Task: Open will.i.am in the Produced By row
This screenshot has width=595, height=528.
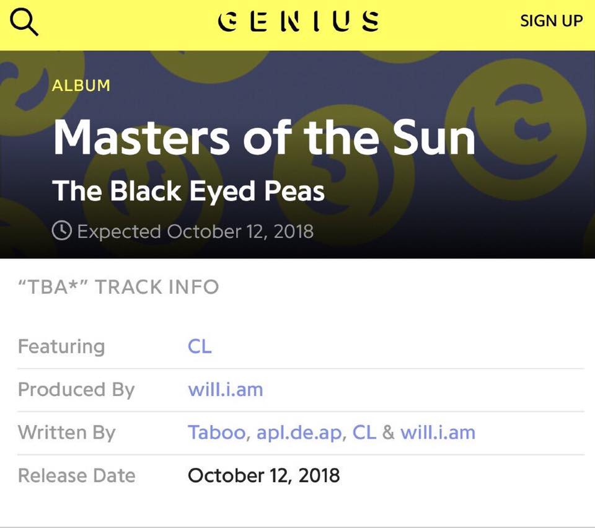Action: click(226, 389)
